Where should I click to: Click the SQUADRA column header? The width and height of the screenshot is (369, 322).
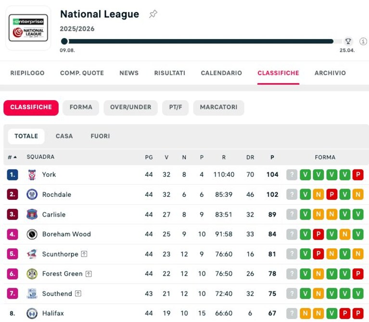click(40, 157)
